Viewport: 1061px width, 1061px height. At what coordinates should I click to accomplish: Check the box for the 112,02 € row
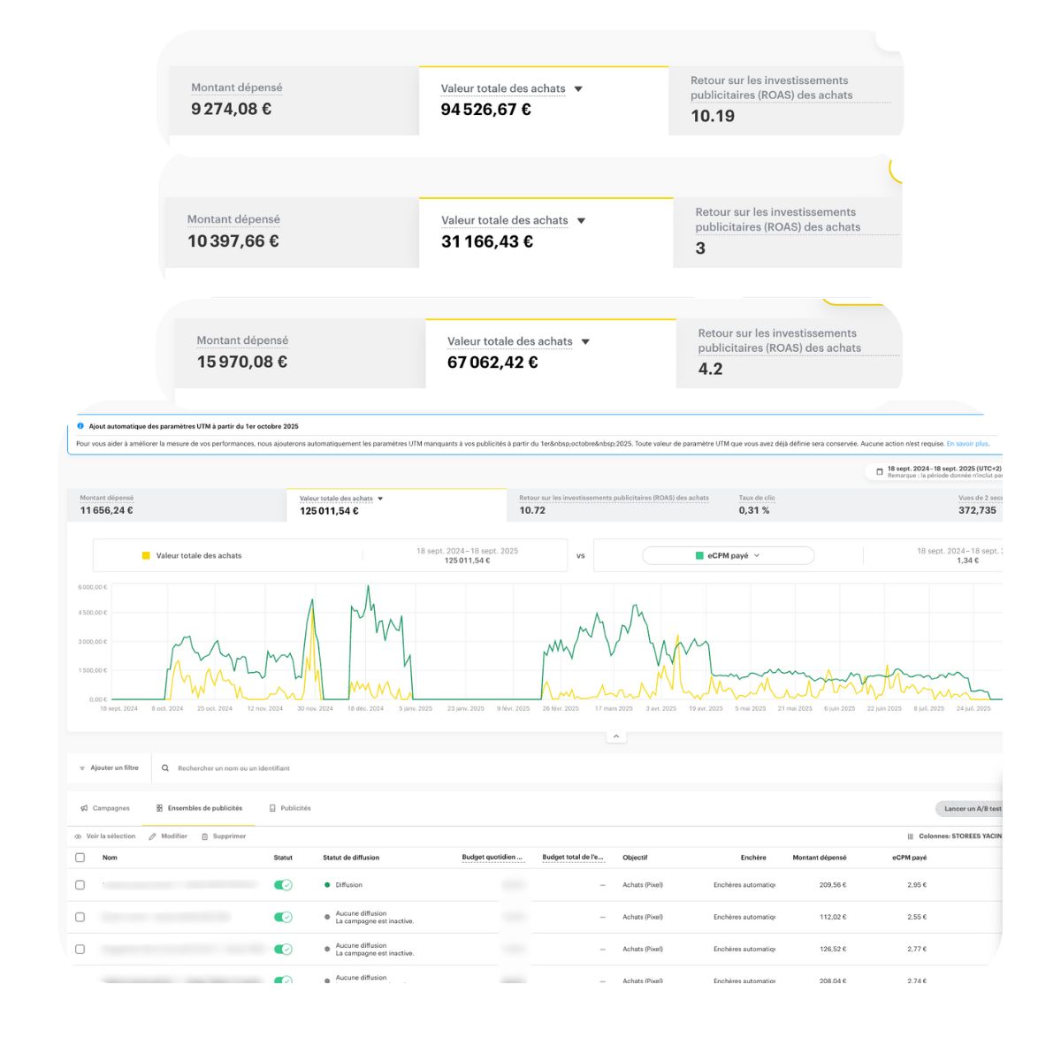[80, 917]
